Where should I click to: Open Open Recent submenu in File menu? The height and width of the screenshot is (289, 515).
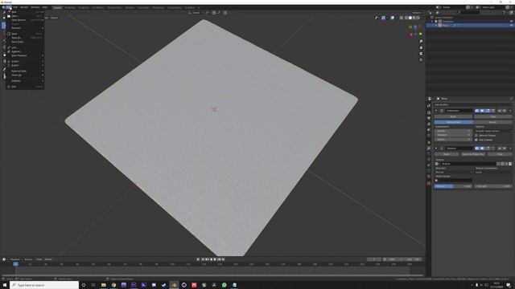click(x=25, y=19)
